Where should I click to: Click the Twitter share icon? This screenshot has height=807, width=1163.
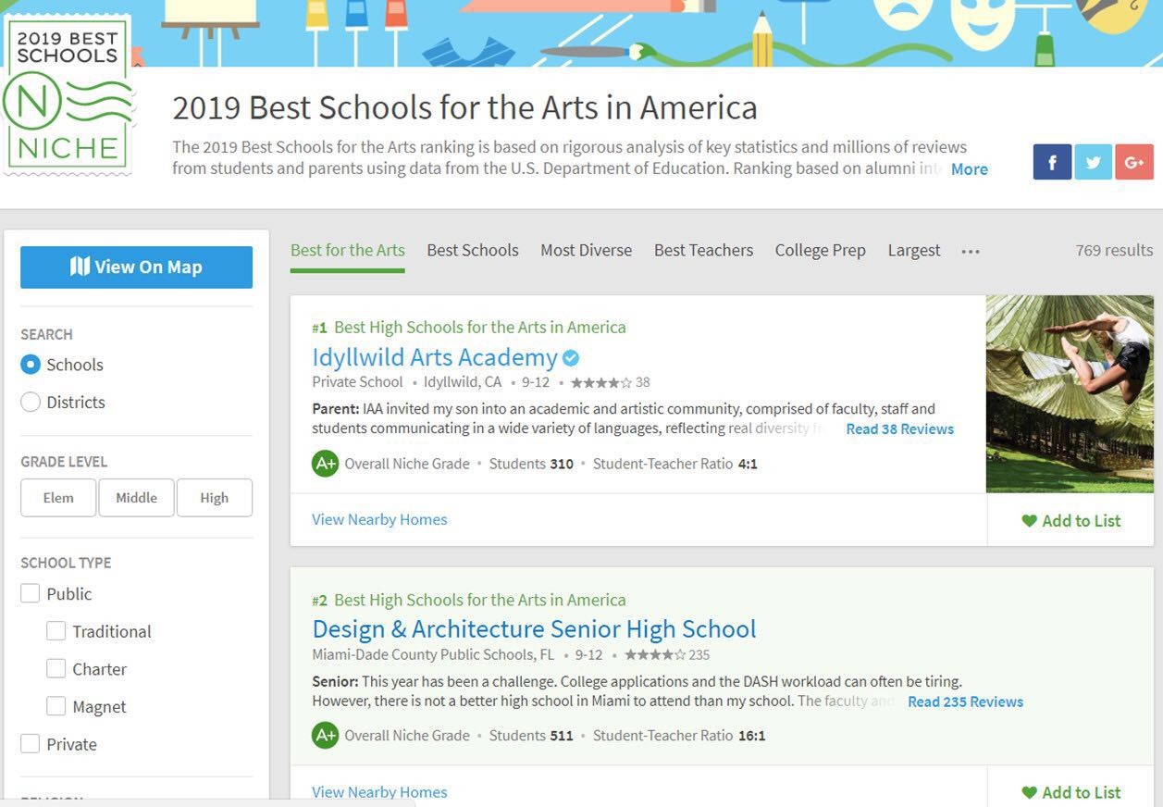click(1093, 162)
